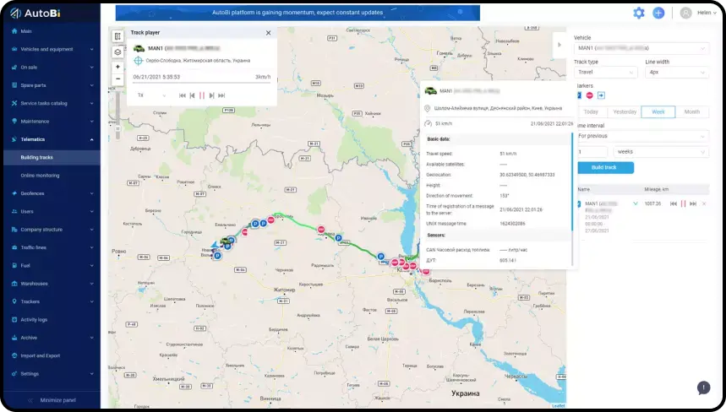Screen dimensions: 726x412
Task: Open the Fuel section icon
Action: click(x=14, y=265)
